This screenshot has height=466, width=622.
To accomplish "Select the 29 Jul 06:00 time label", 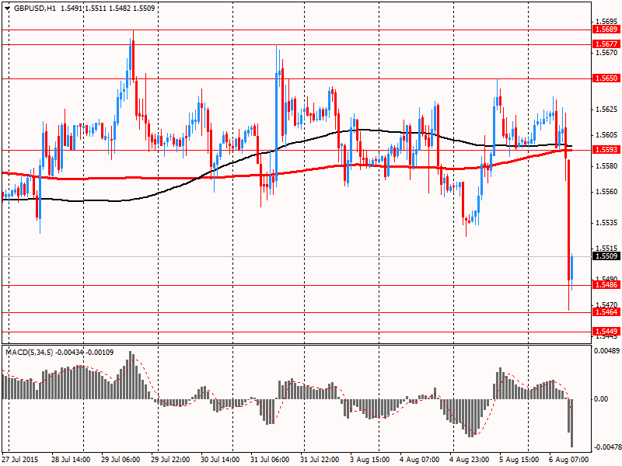I will coord(121,460).
